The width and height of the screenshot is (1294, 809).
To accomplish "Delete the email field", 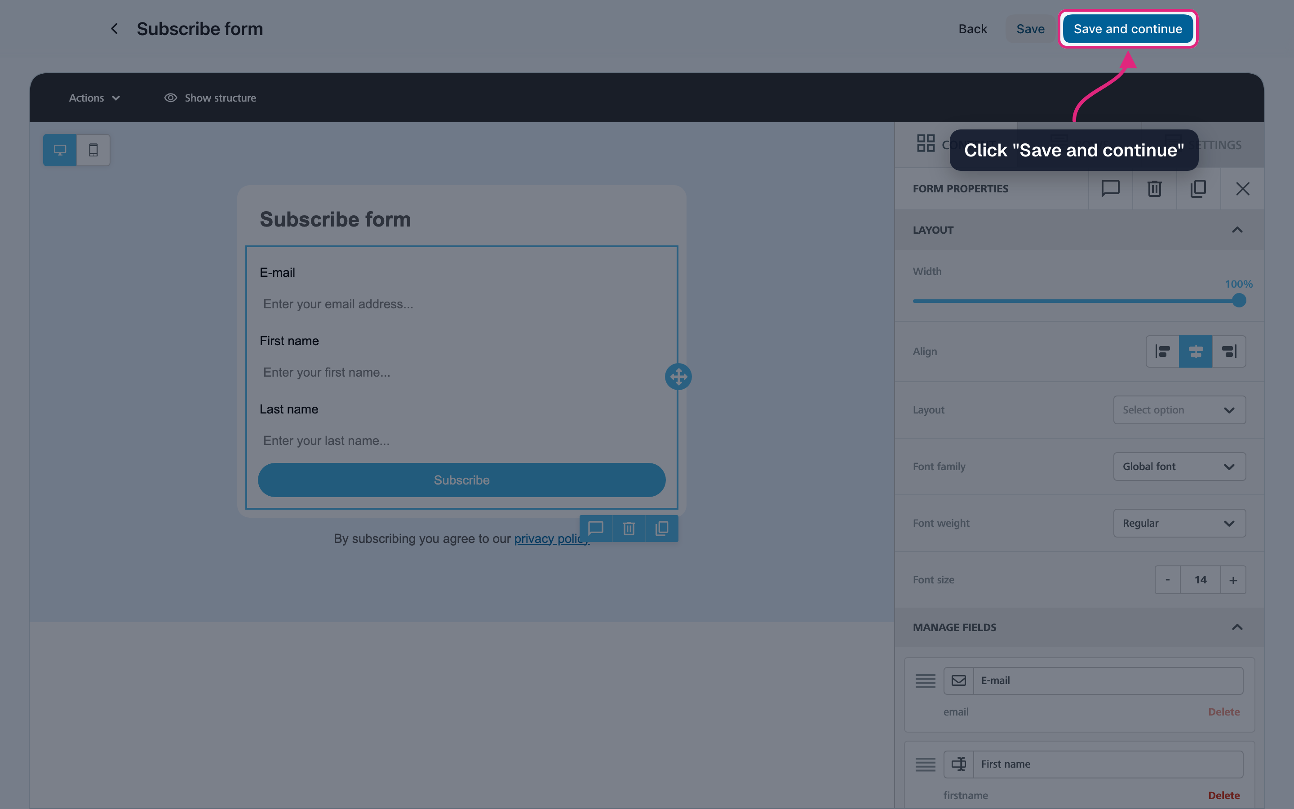I will point(1223,712).
